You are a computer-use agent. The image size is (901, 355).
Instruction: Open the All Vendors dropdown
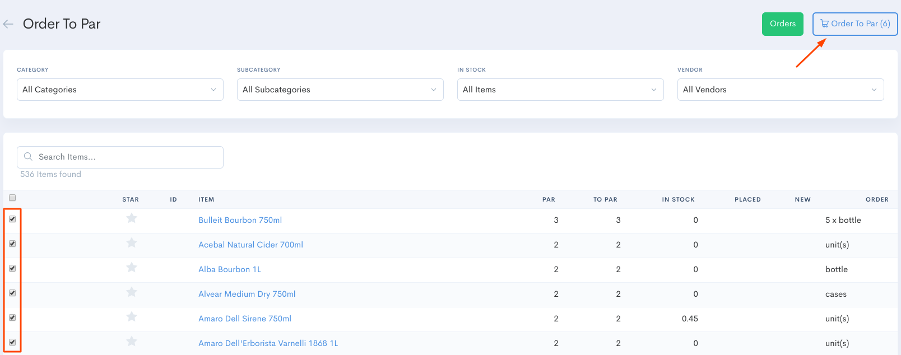[780, 90]
